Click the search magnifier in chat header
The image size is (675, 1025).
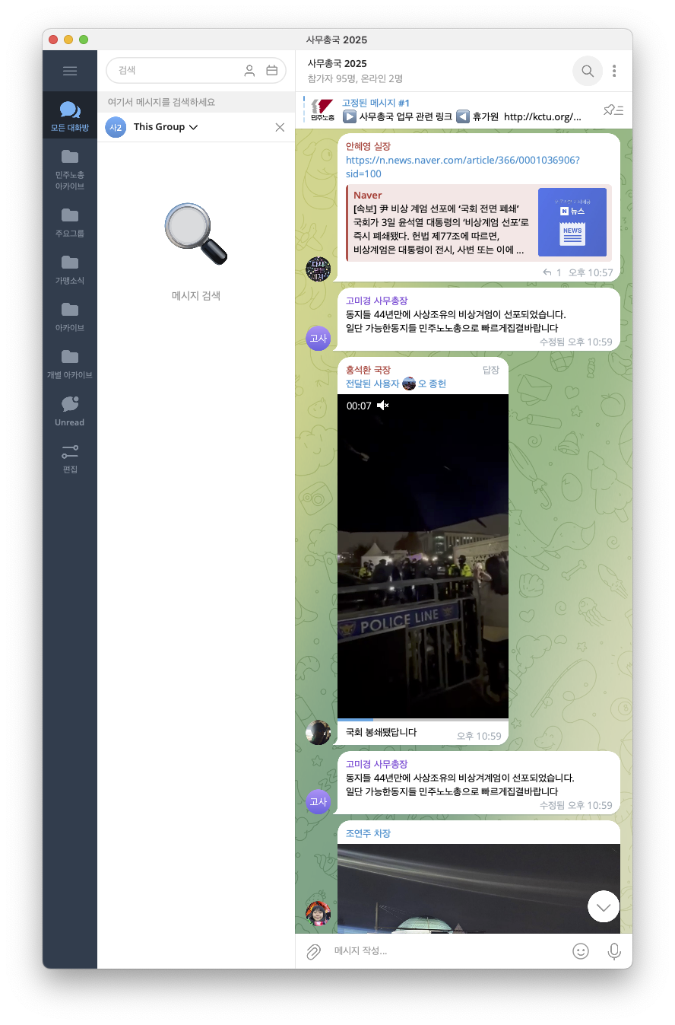coord(588,71)
